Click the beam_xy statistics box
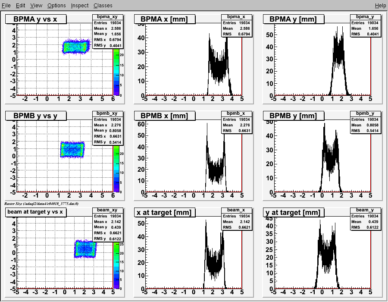The image size is (388, 302). [108, 224]
